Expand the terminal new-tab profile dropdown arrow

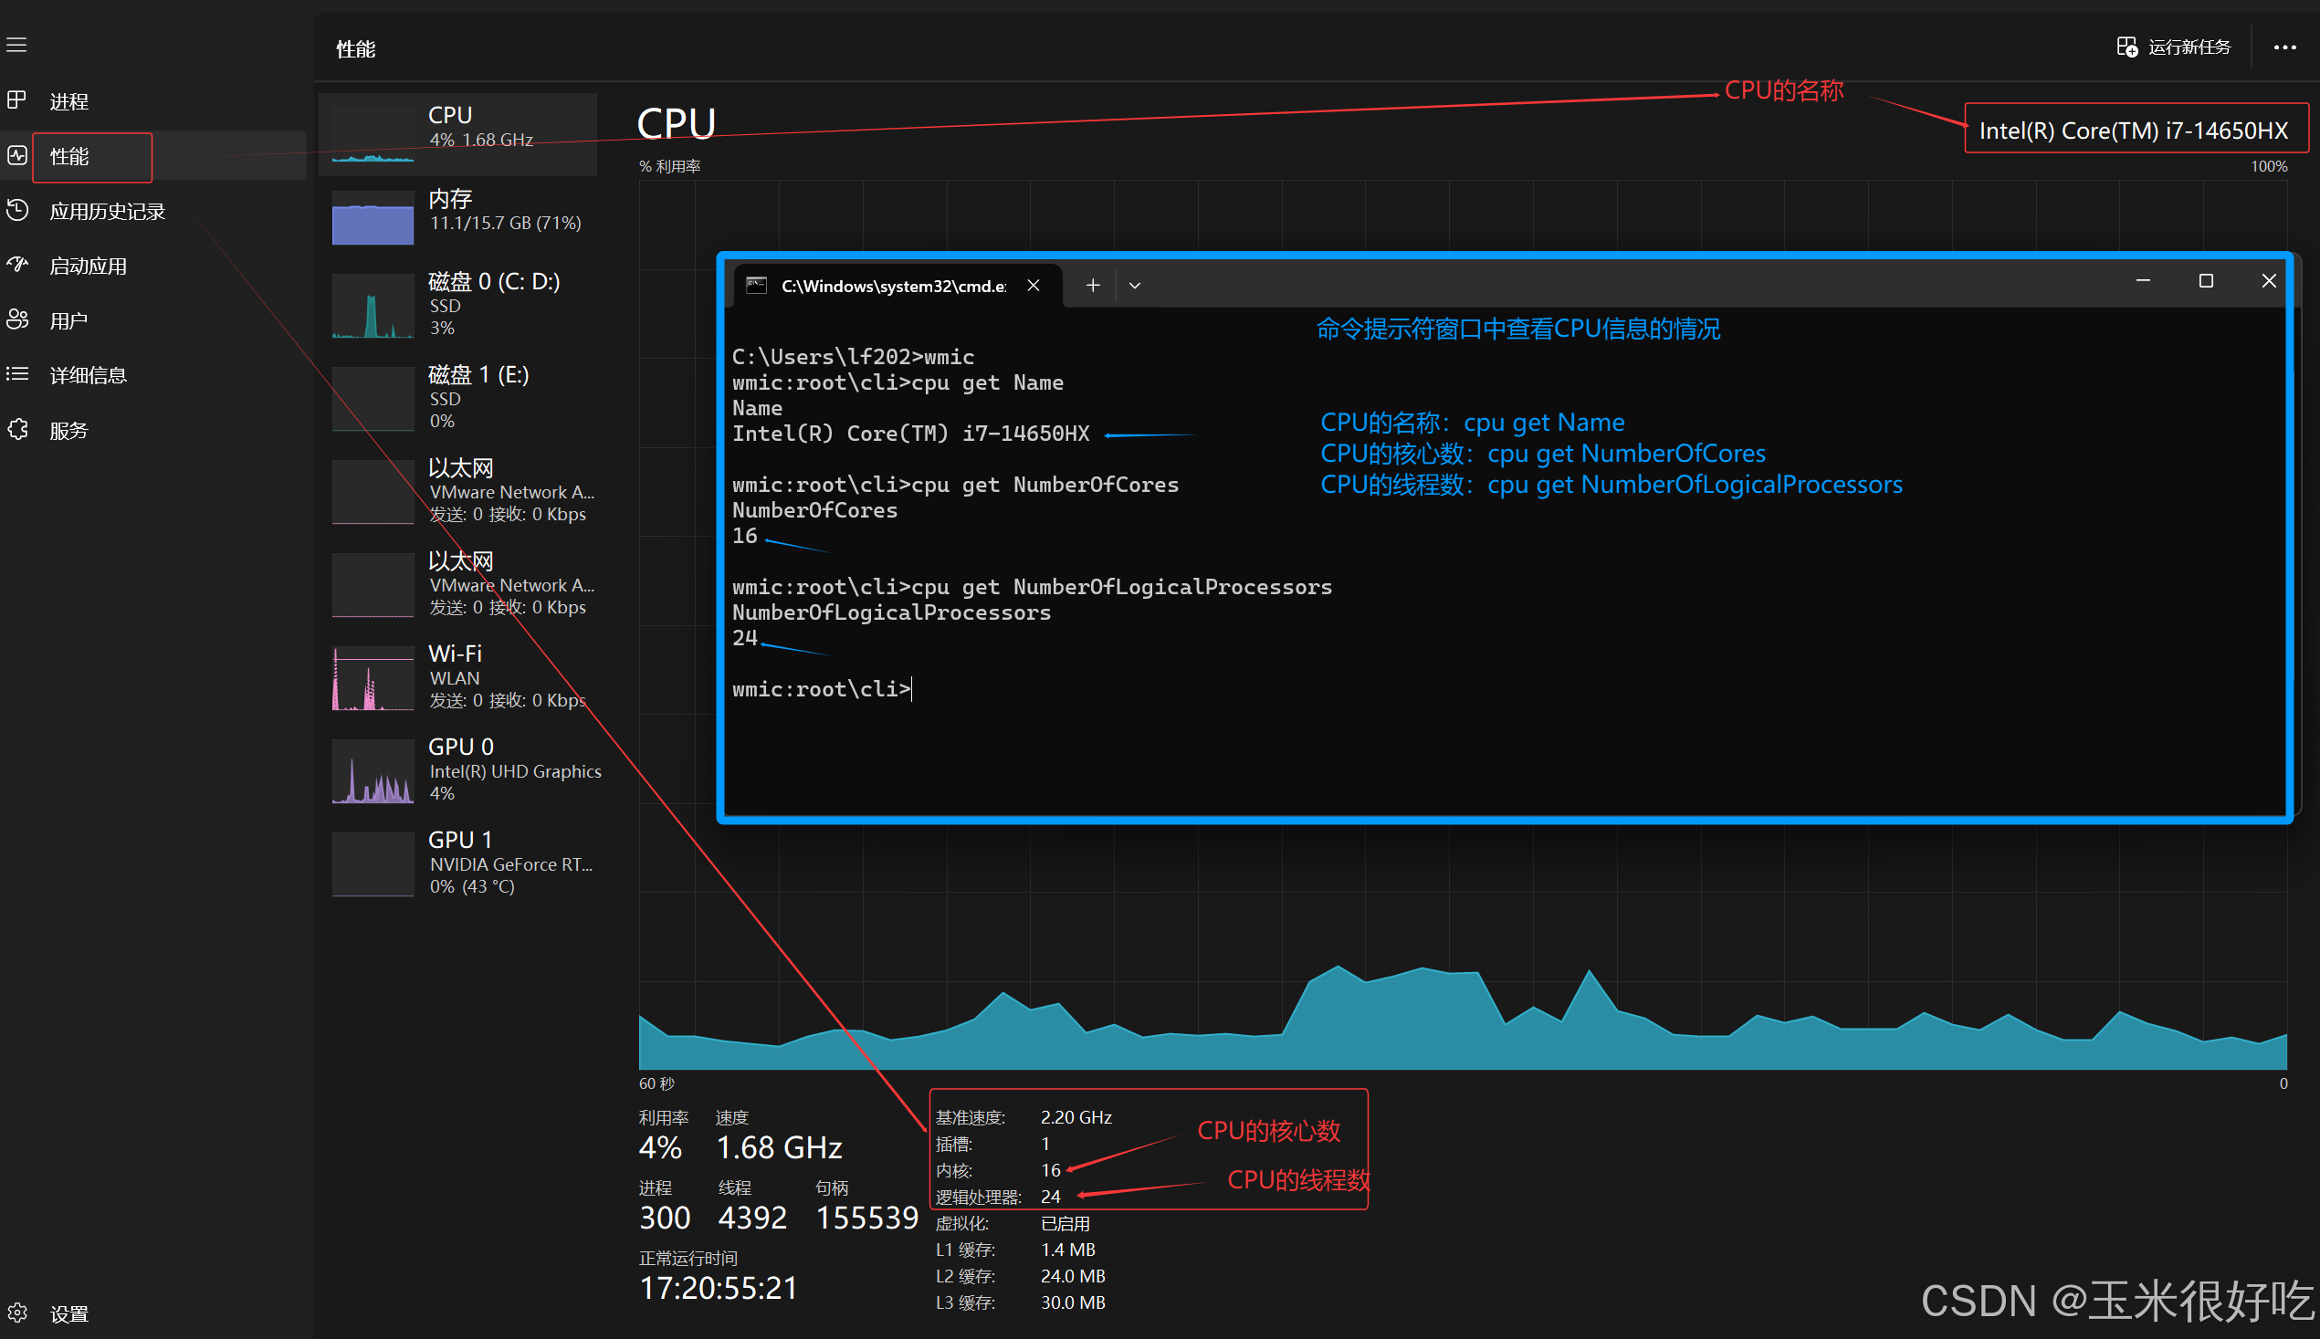tap(1134, 286)
